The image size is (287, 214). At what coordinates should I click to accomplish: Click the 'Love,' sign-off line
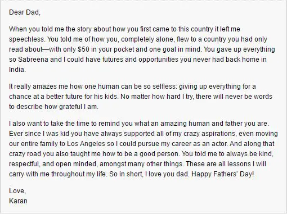17,191
